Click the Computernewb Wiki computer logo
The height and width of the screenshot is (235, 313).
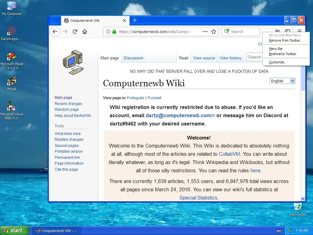click(73, 62)
